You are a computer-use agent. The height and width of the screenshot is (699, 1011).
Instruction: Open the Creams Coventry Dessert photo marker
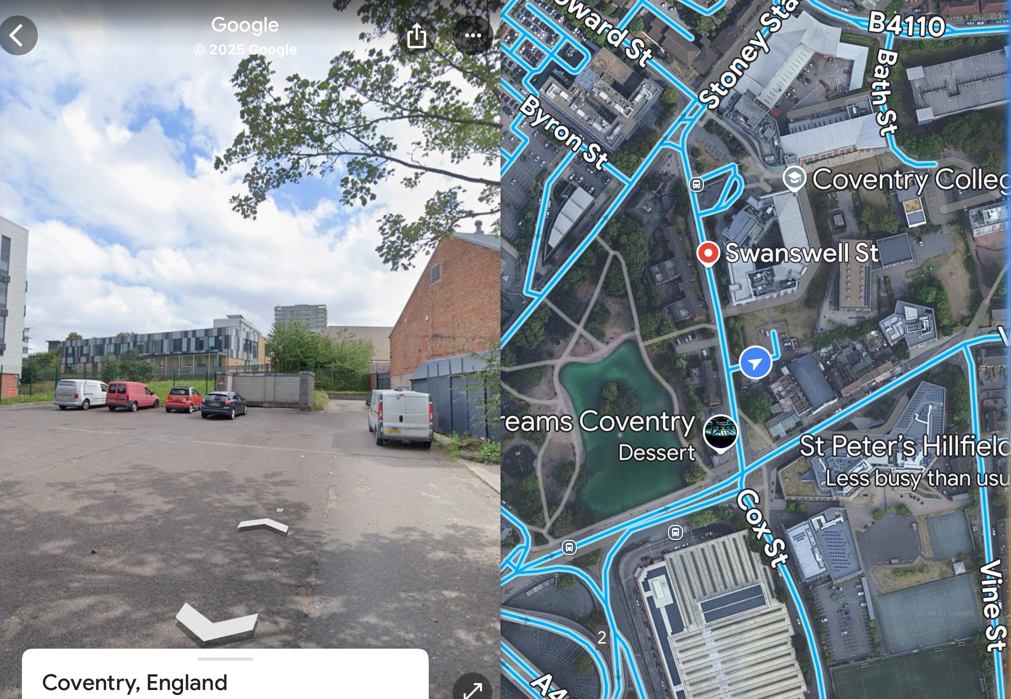click(720, 433)
